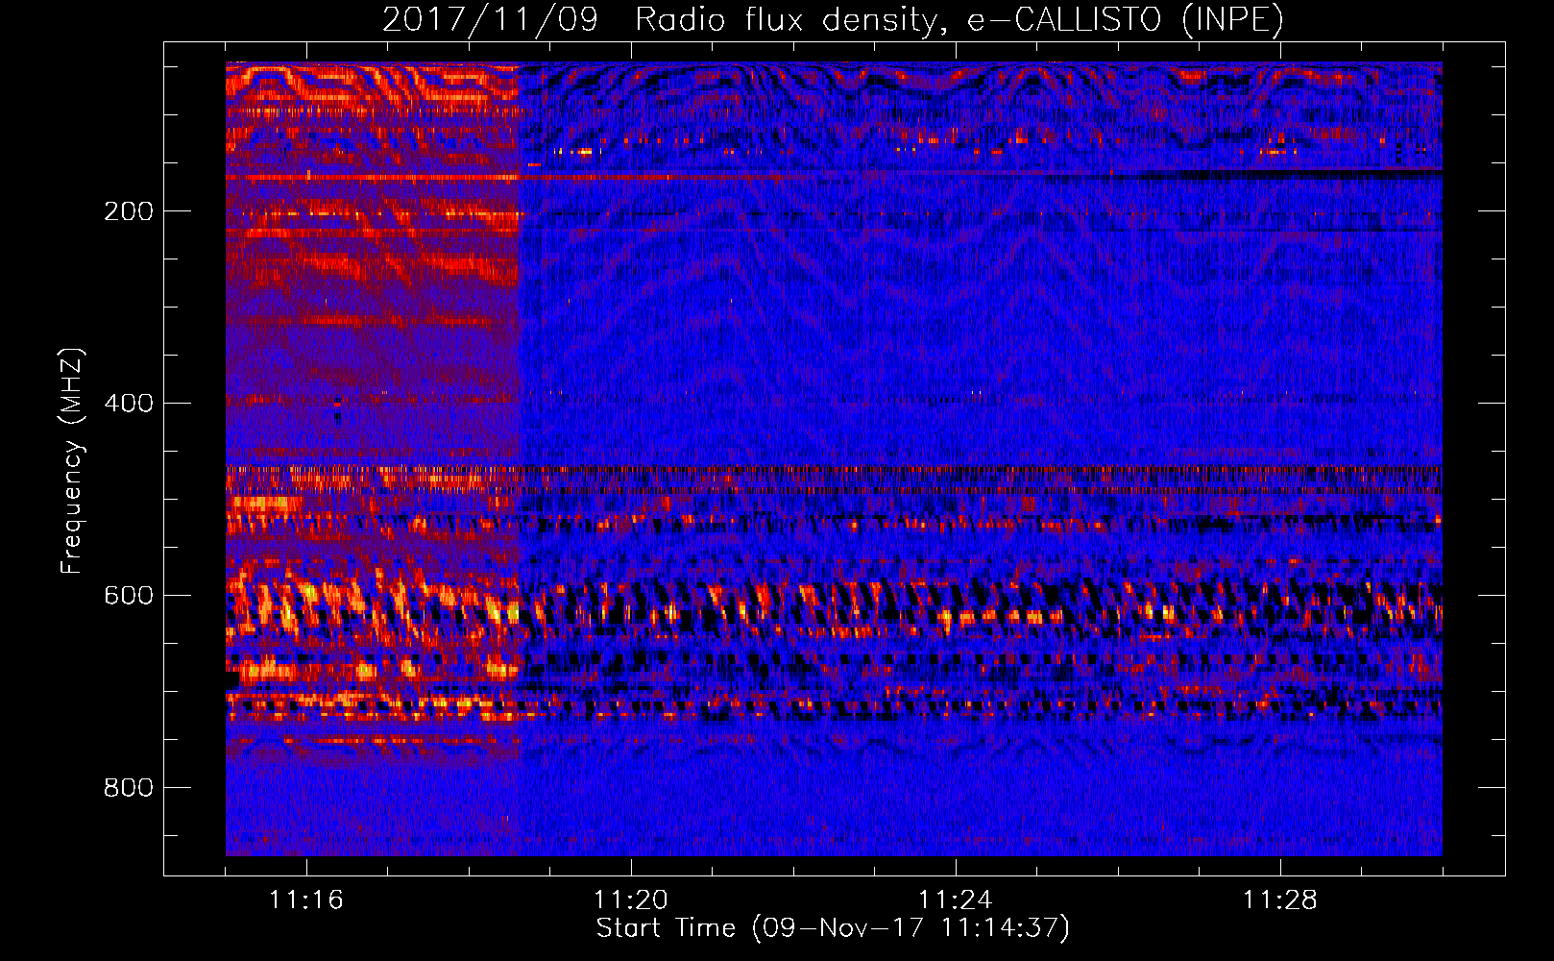
Task: Click the 800 frequency tick label
Action: click(x=129, y=788)
